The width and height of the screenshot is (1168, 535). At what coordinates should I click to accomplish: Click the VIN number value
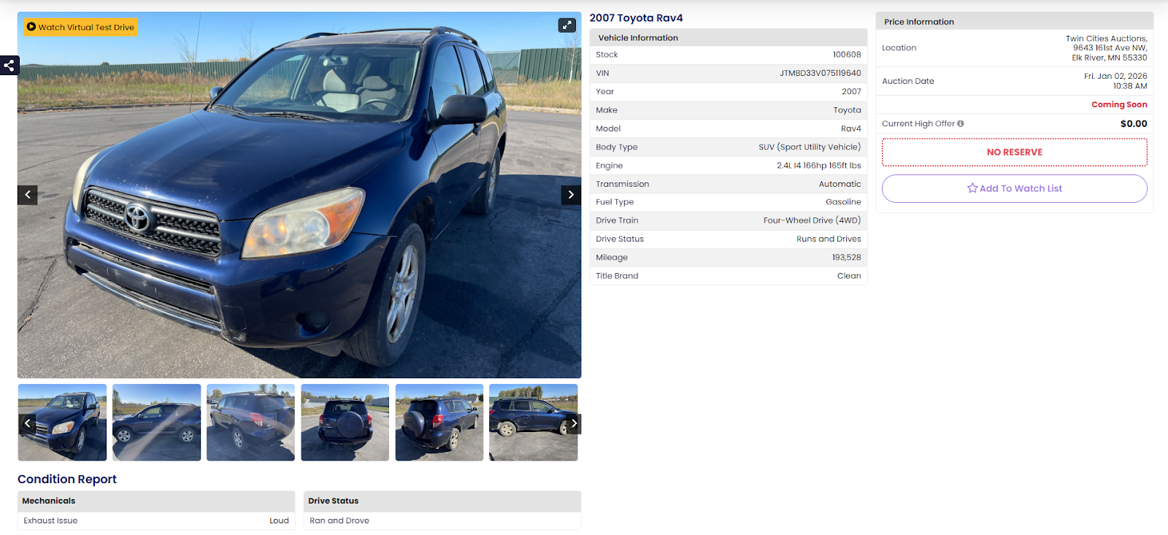pyautogui.click(x=820, y=73)
